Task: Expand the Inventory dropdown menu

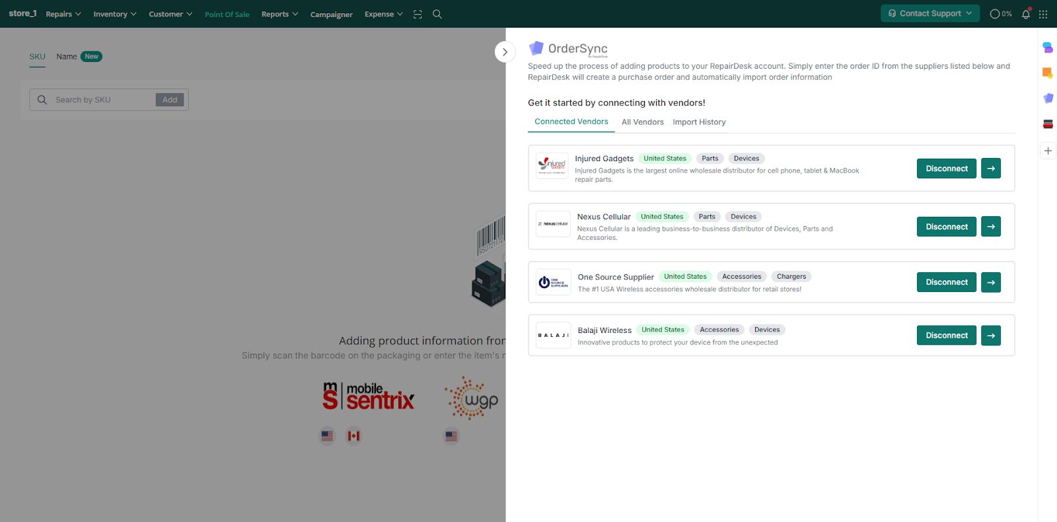Action: pos(114,14)
